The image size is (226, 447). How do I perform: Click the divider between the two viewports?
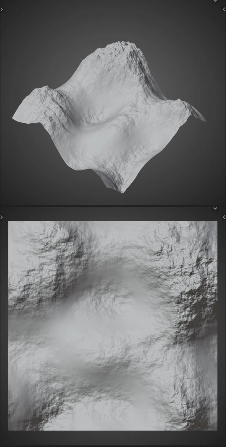point(113,205)
